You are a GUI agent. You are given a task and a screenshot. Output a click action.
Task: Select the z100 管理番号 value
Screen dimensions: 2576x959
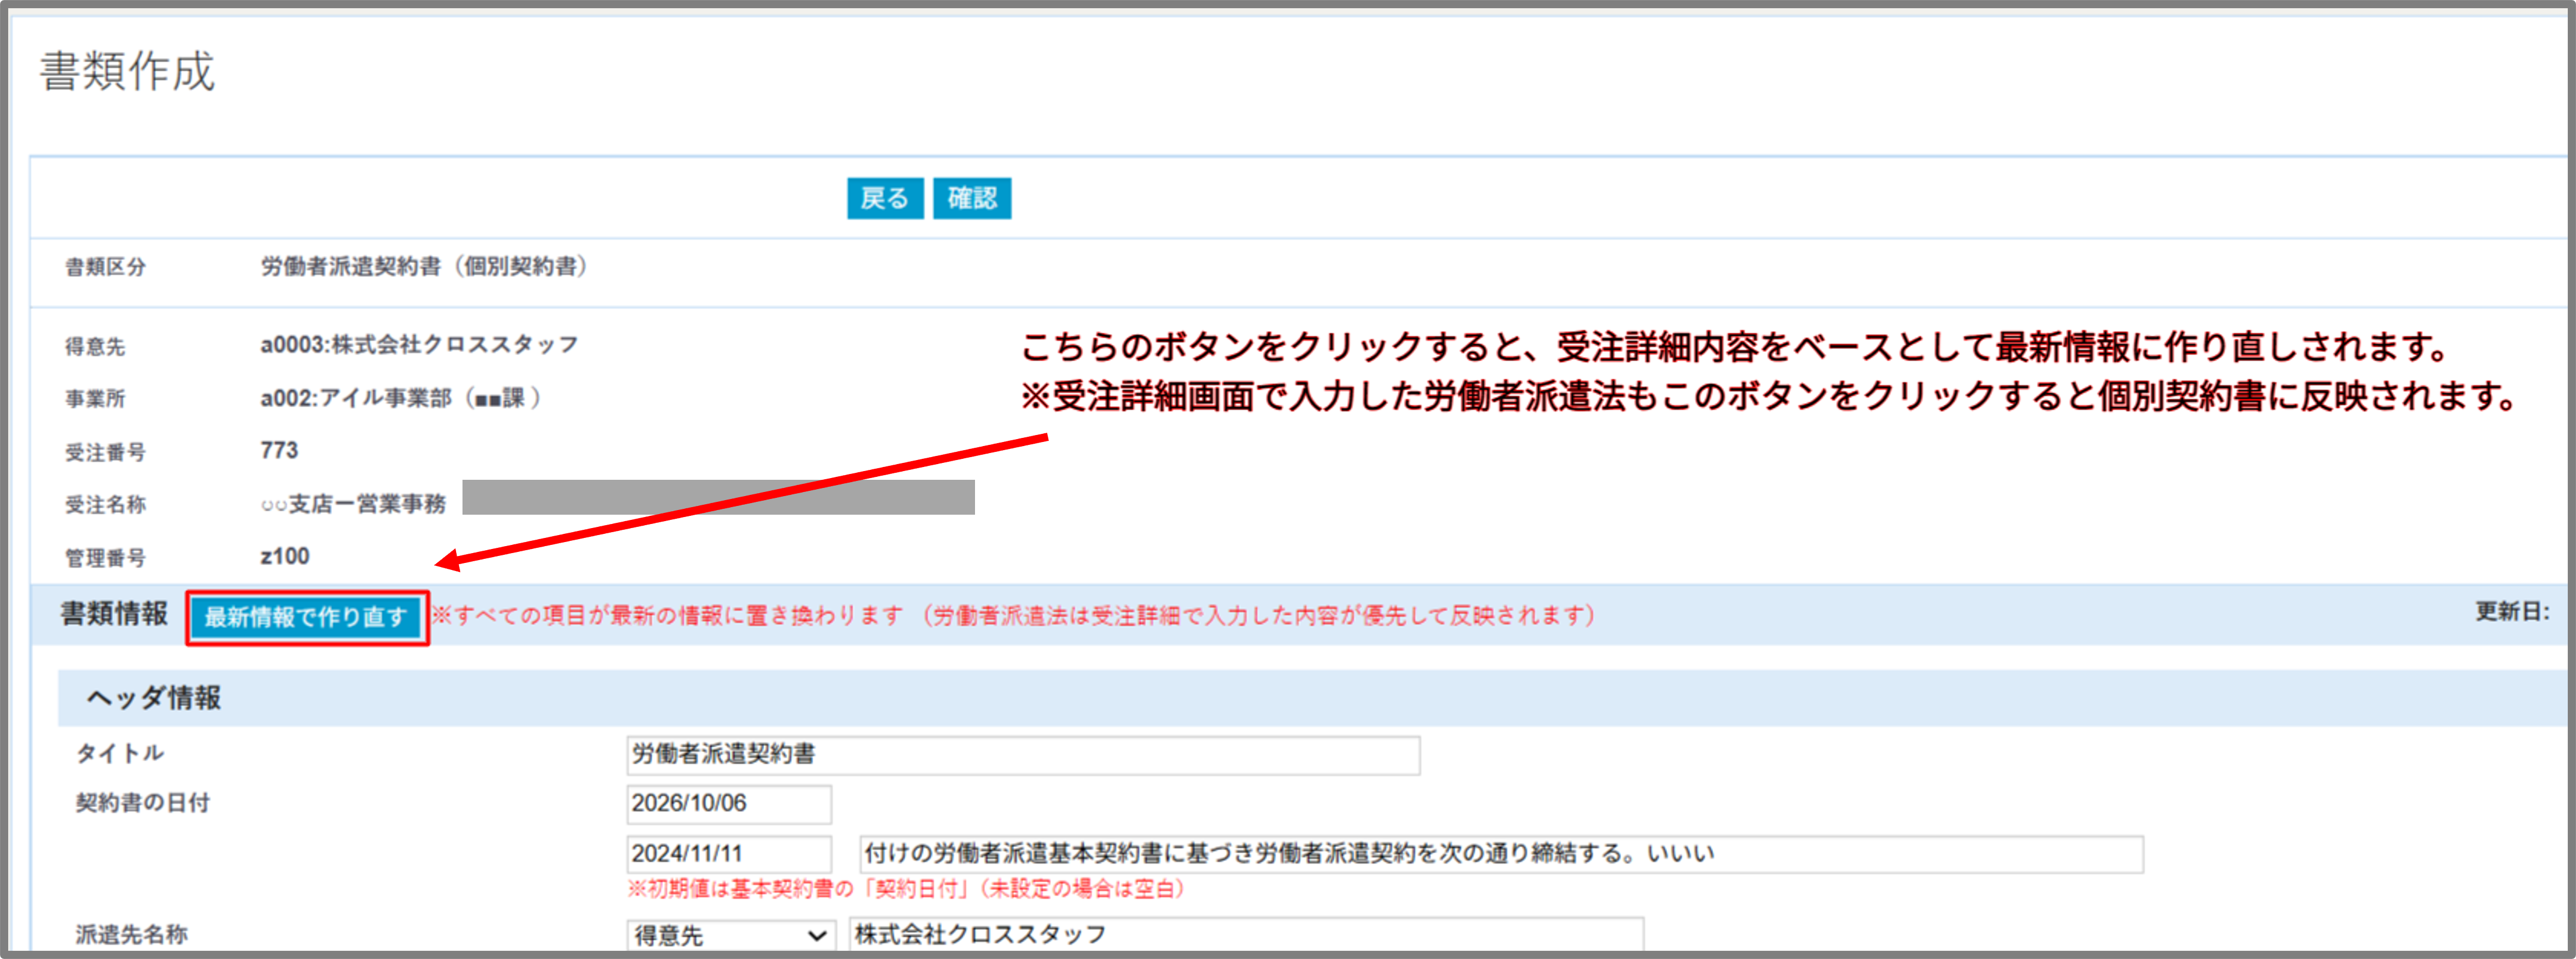[285, 556]
